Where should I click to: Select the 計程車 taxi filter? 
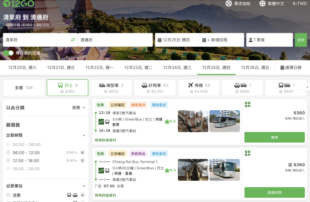click(x=155, y=87)
